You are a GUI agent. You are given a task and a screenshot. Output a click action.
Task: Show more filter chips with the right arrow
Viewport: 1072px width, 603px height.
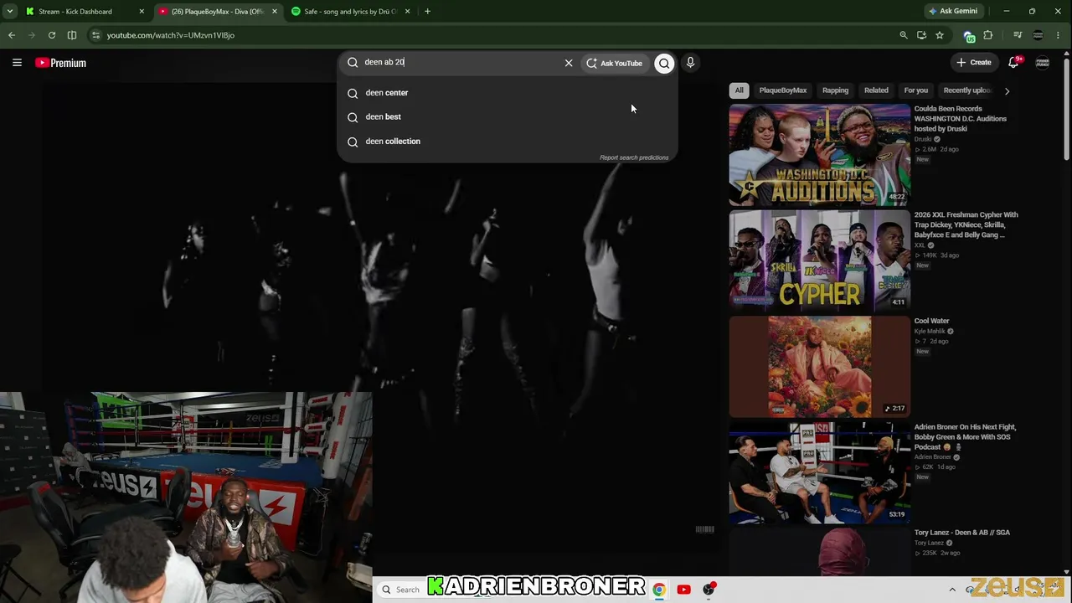(x=1007, y=90)
